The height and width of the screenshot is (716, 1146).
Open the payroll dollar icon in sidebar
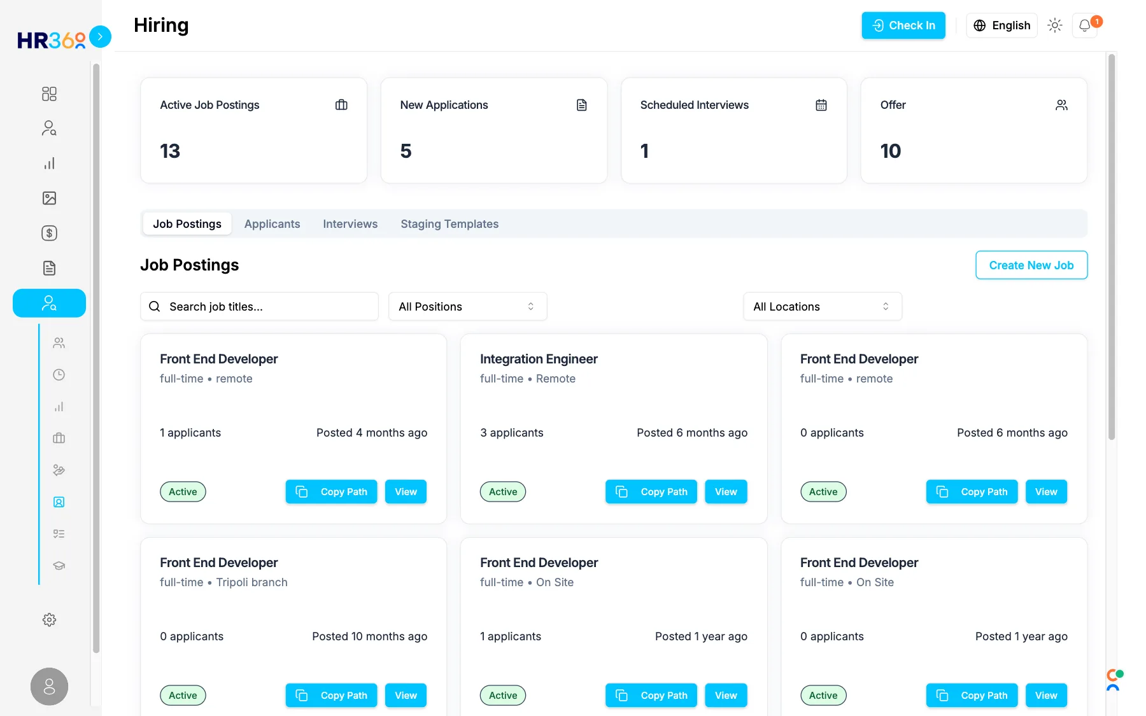(x=49, y=233)
